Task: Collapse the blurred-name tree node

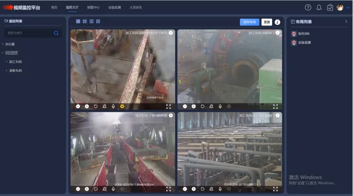Action: pos(3,53)
